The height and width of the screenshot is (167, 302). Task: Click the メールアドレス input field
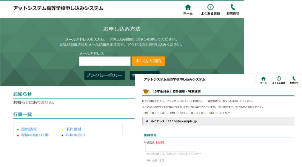pyautogui.click(x=105, y=61)
